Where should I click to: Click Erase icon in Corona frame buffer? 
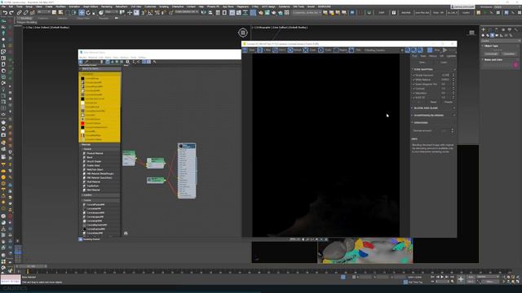click(305, 50)
